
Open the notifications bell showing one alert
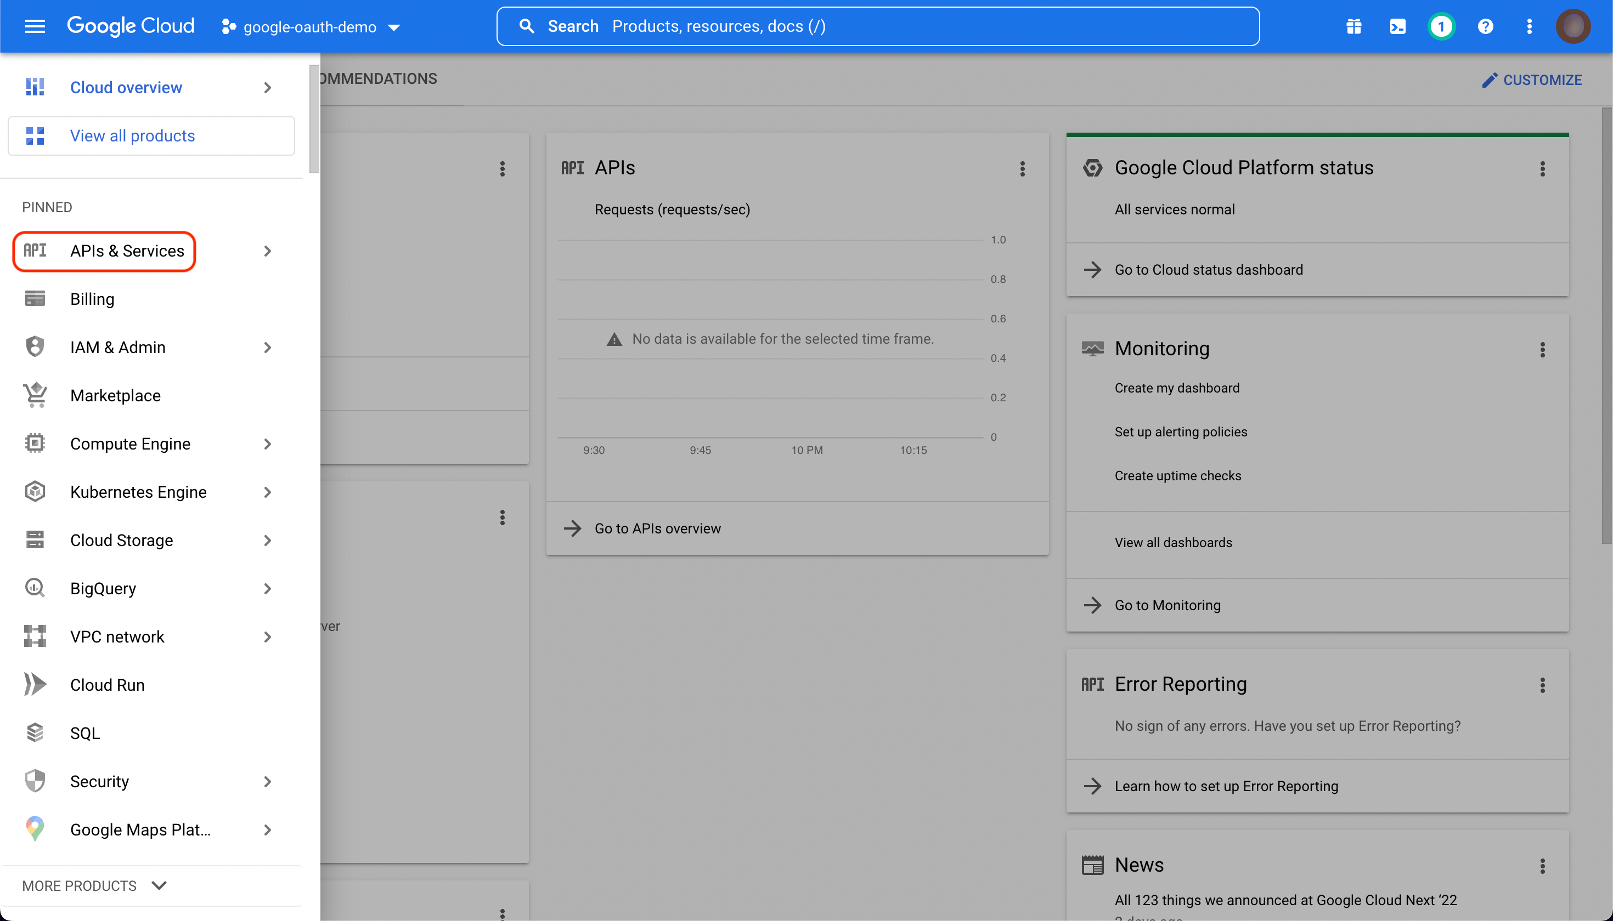(x=1441, y=26)
